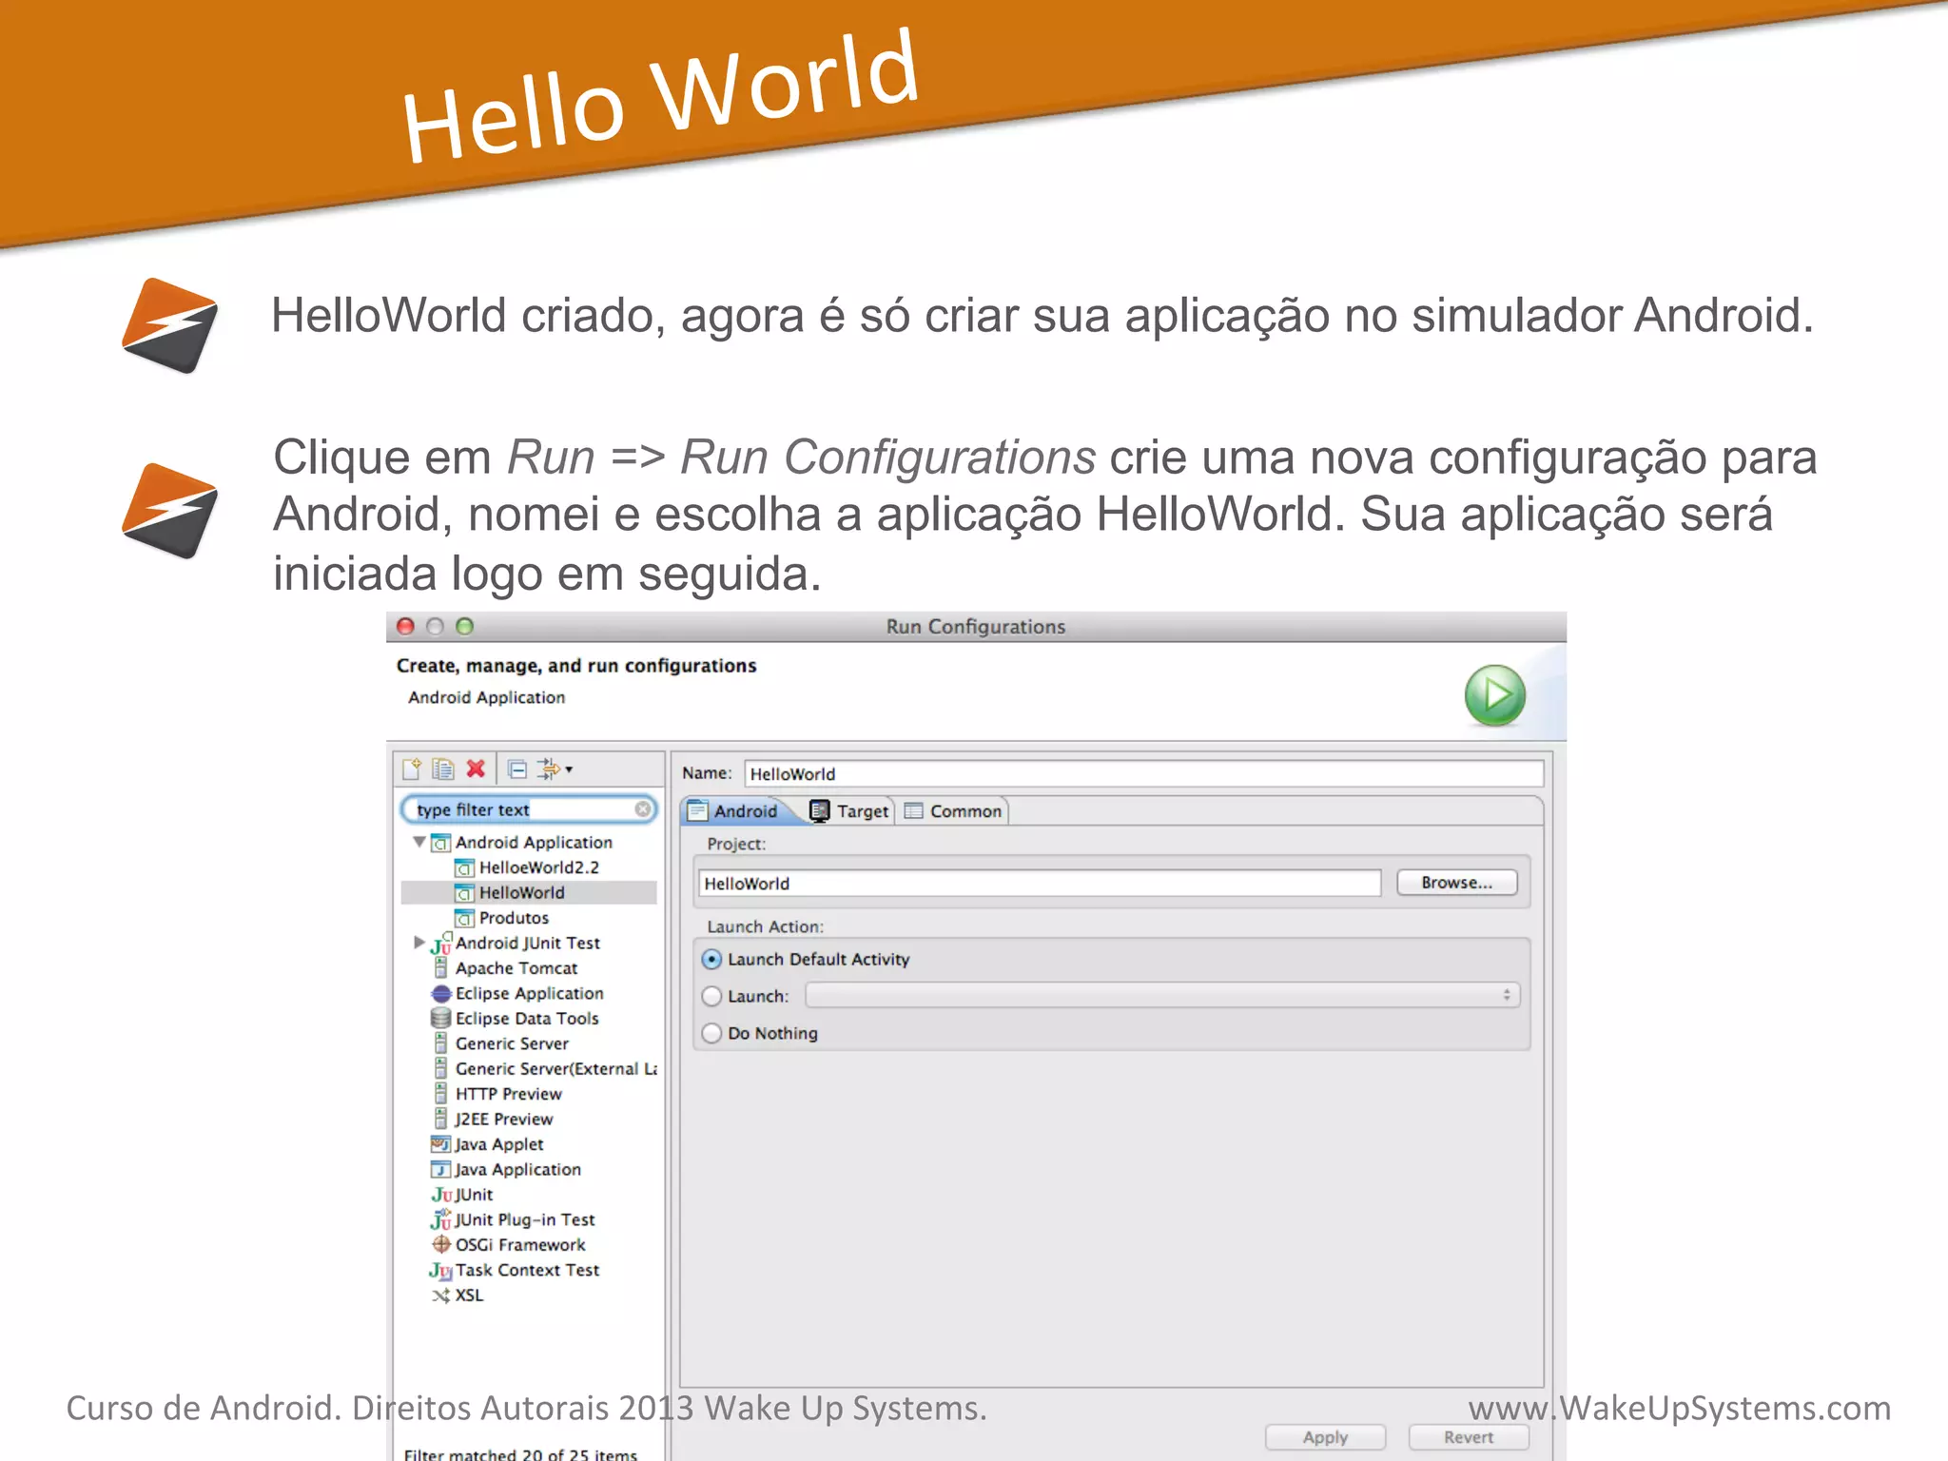This screenshot has width=1948, height=1461.
Task: Select the Android Application label in the tree
Action: click(534, 843)
